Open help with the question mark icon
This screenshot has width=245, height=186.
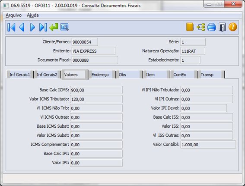(x=233, y=27)
